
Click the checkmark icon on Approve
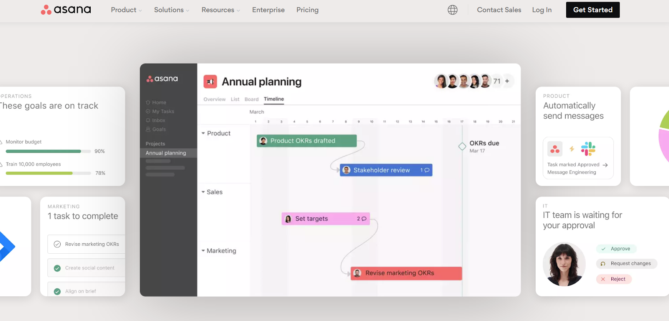point(603,249)
